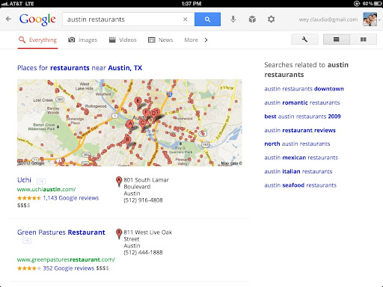
Task: Open Green Pastures Restaurant result
Action: tap(61, 232)
